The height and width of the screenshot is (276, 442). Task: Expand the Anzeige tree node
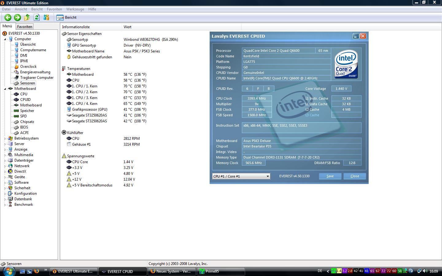[5, 150]
